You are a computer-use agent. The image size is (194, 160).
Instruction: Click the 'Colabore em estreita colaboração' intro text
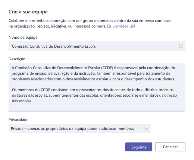coord(90,23)
